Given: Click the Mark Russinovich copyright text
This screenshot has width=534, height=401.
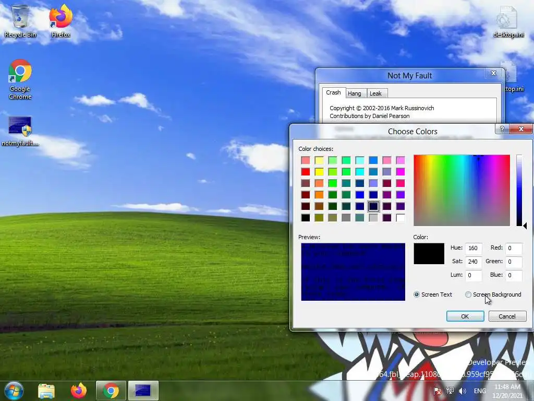Looking at the screenshot, I should (382, 108).
